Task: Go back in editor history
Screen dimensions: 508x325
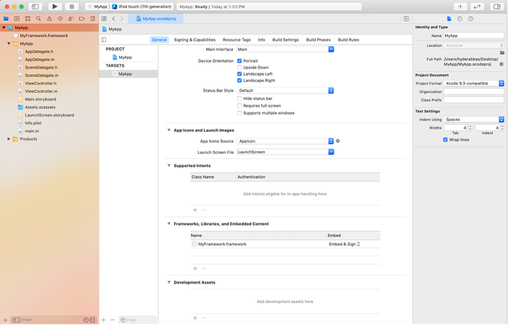Action: [x=113, y=19]
